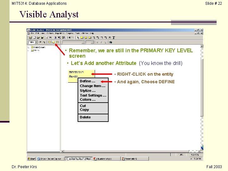Image resolution: width=228 pixels, height=171 pixels.
Task: Select the first yellow entity symbol tool
Action: tap(82, 38)
